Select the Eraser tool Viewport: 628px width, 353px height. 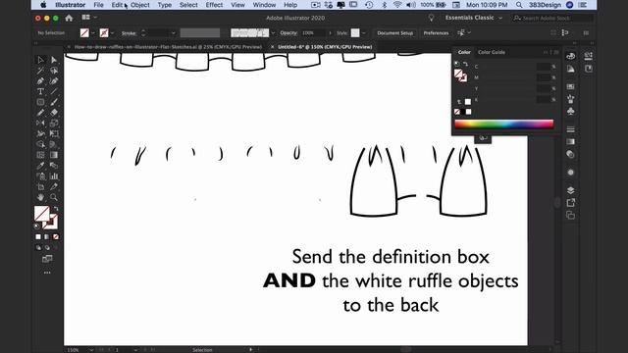pos(54,113)
